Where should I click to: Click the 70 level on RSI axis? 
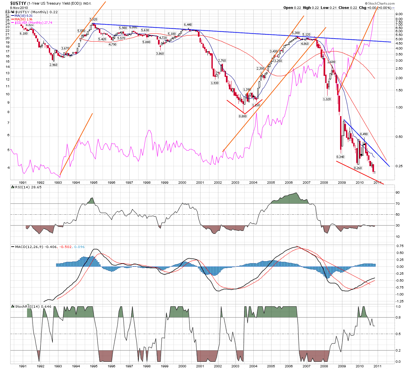(x=398, y=204)
